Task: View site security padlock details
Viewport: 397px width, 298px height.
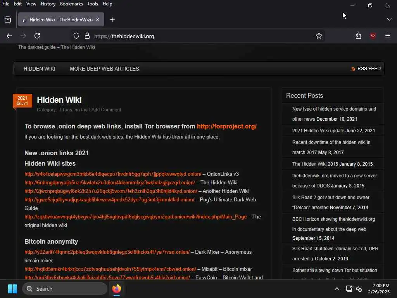Action: [87, 36]
